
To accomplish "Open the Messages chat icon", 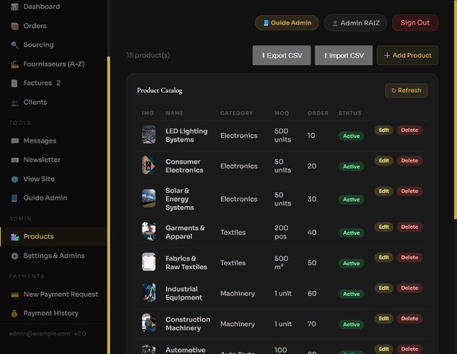I will pyautogui.click(x=15, y=141).
